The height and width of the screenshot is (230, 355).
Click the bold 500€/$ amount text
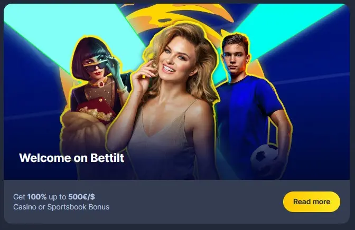81,197
